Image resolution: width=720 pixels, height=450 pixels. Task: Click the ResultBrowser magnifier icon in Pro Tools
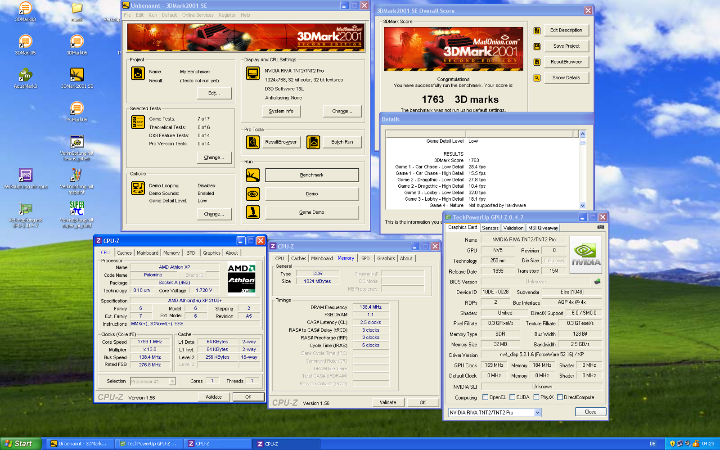(x=253, y=142)
